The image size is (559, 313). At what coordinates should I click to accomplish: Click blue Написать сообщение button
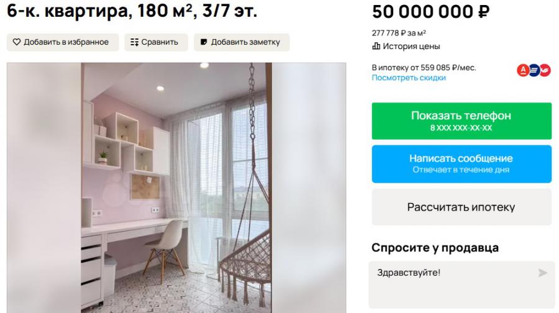point(461,163)
